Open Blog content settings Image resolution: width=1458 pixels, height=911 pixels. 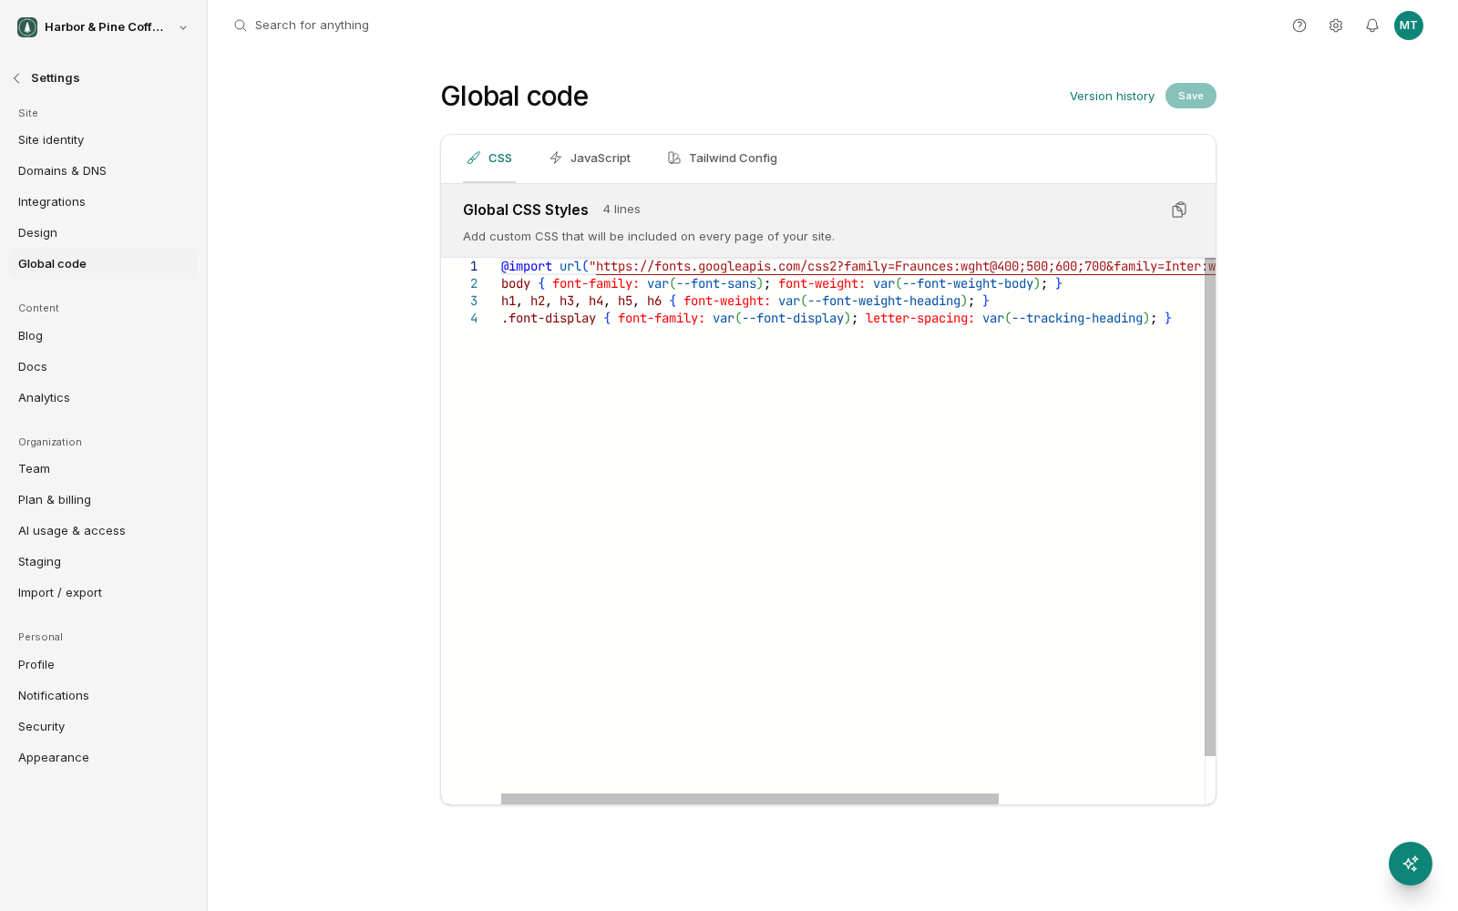click(103, 336)
